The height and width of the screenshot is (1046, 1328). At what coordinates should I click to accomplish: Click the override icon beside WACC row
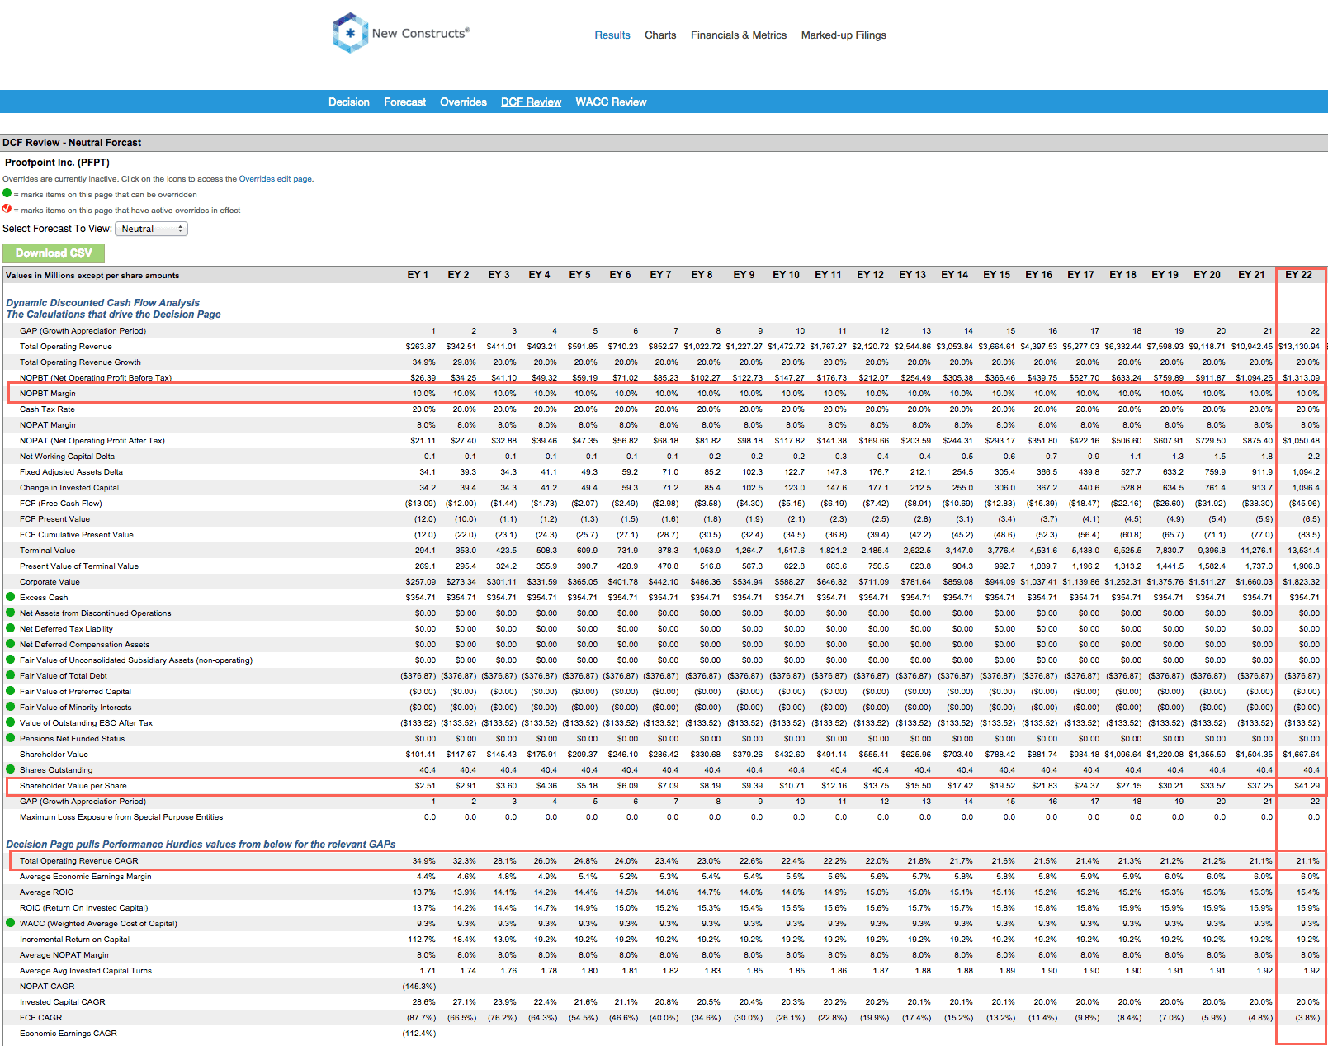[x=11, y=922]
